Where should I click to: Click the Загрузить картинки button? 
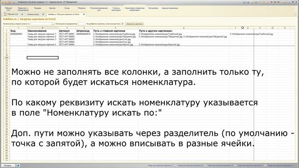(135, 24)
